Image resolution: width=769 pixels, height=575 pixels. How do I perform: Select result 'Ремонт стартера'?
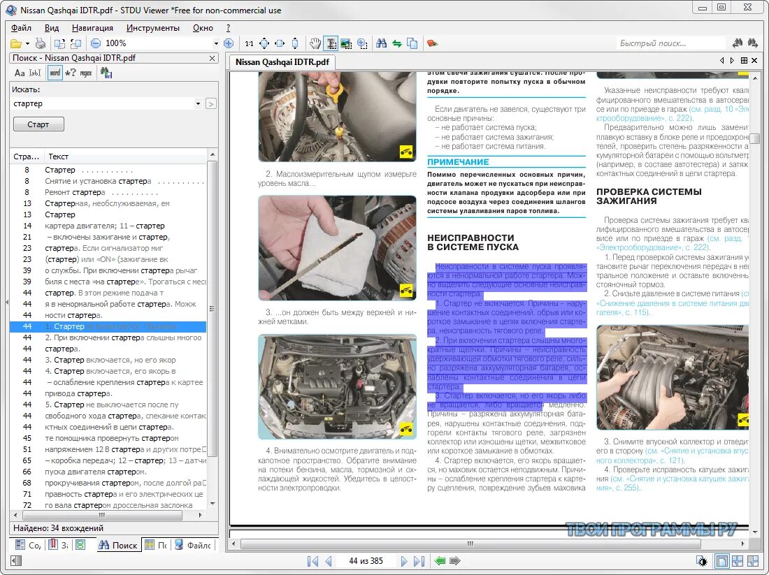tap(108, 192)
